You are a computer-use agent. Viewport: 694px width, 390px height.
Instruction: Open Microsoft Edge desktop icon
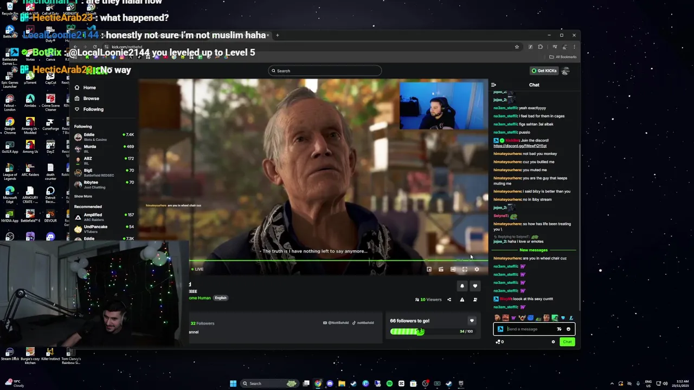10,193
